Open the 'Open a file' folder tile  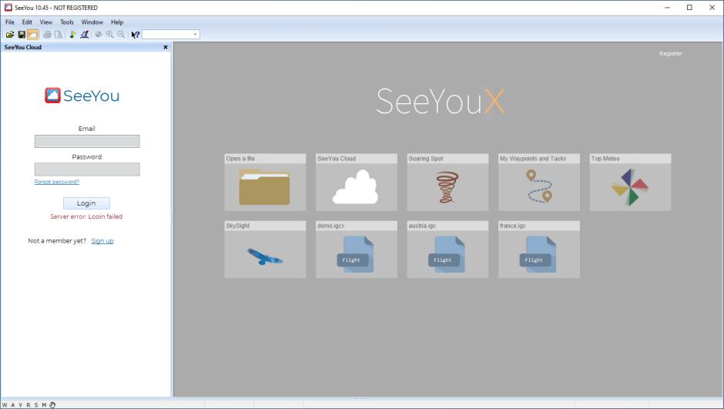point(265,183)
